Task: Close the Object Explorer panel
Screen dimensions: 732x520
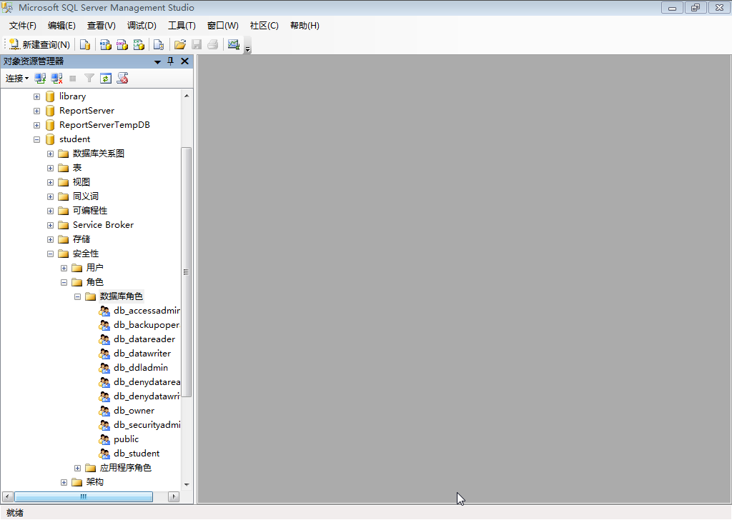Action: click(185, 61)
